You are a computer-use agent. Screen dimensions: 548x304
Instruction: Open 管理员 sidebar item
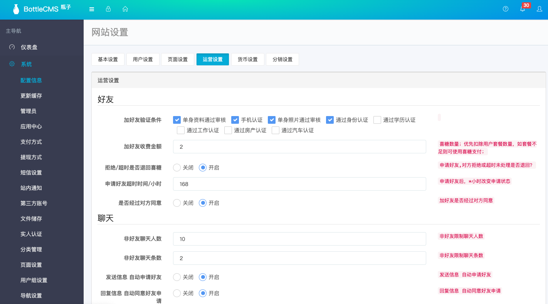pyautogui.click(x=29, y=111)
